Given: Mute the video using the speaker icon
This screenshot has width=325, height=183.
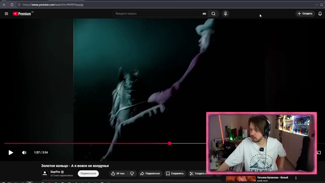Looking at the screenshot, I should (24, 152).
